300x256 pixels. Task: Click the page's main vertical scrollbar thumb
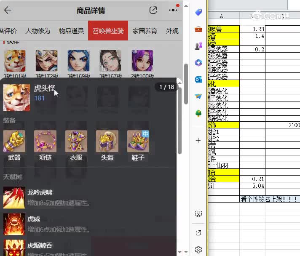click(186, 84)
